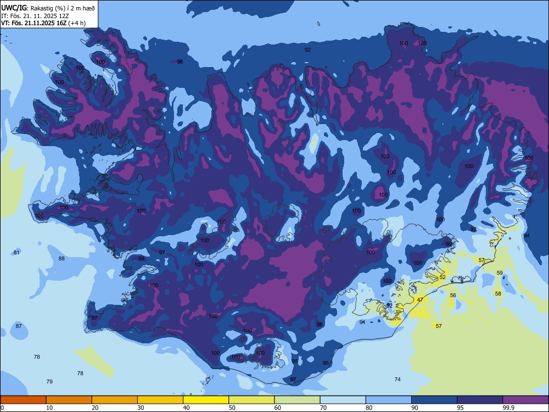
Task: Click the legend scale label '99.9'
Action: pos(508,408)
